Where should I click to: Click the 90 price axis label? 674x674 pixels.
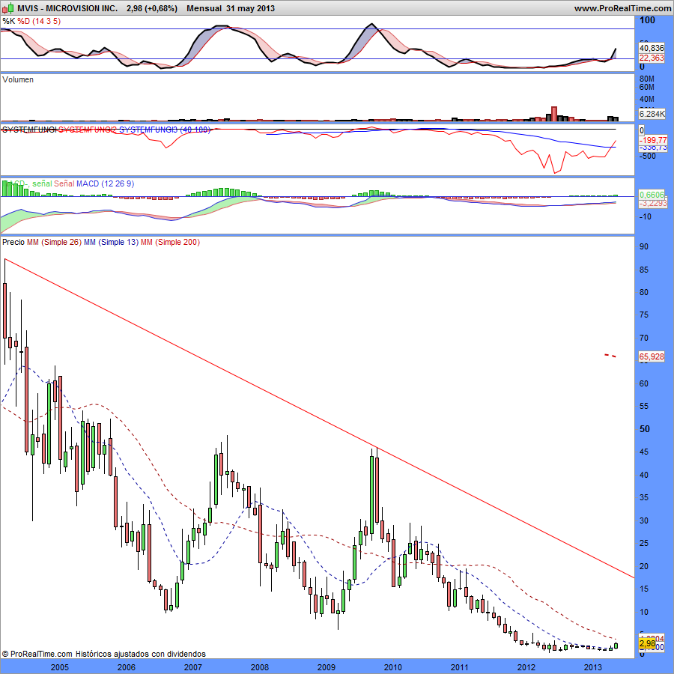click(644, 246)
